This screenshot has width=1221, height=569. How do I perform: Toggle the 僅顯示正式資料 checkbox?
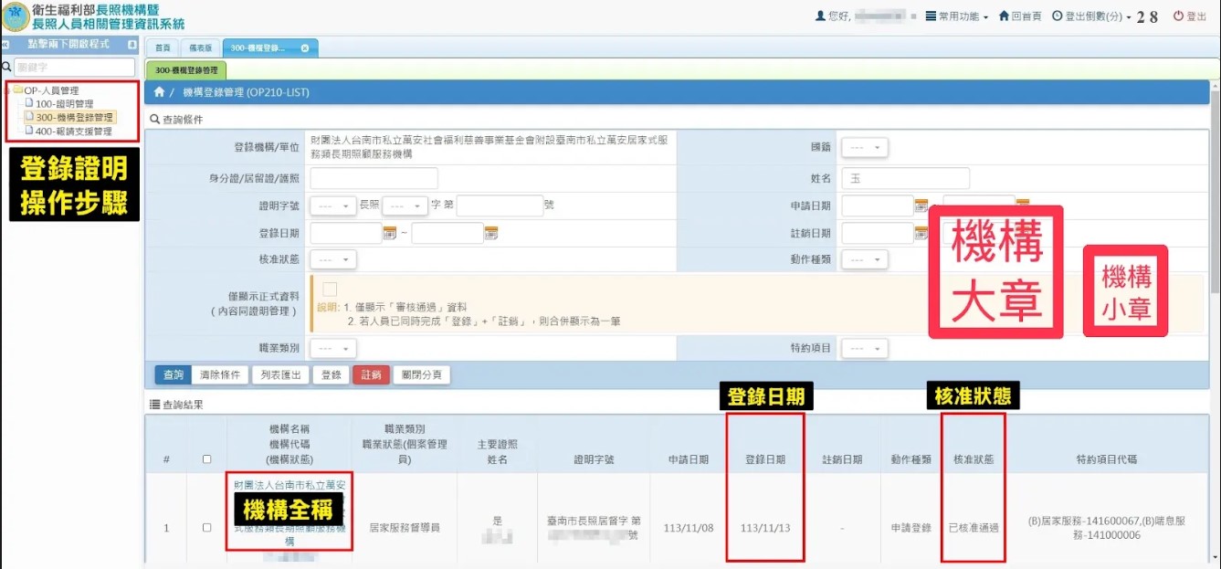pyautogui.click(x=330, y=290)
